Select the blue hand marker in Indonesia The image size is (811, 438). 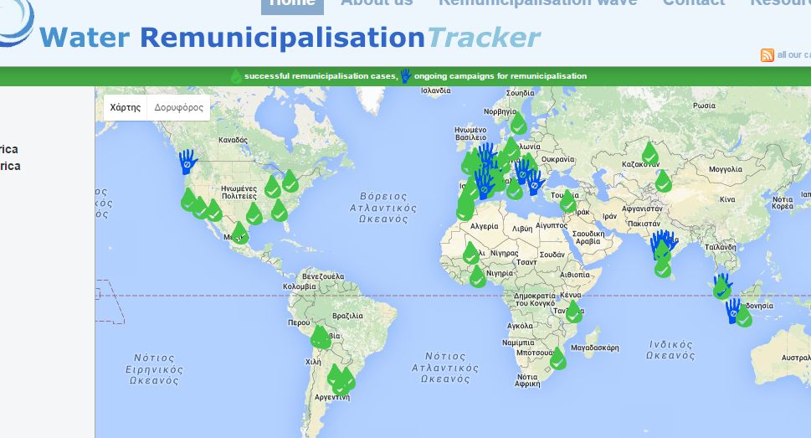[x=732, y=310]
